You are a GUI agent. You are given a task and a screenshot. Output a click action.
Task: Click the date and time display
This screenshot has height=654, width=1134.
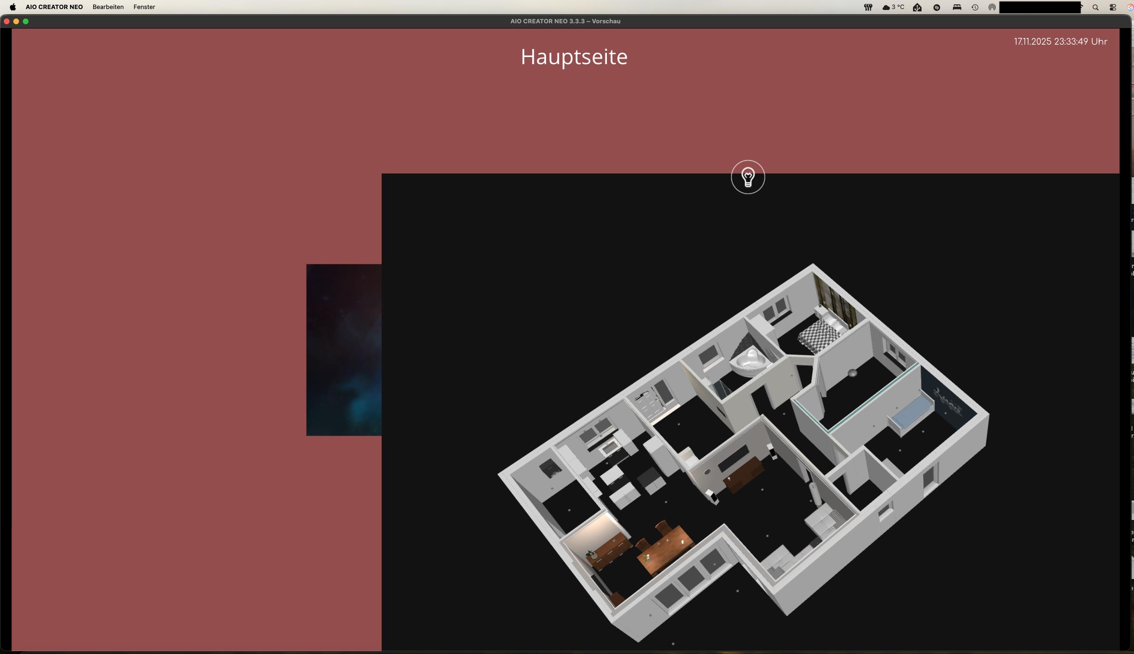coord(1060,41)
